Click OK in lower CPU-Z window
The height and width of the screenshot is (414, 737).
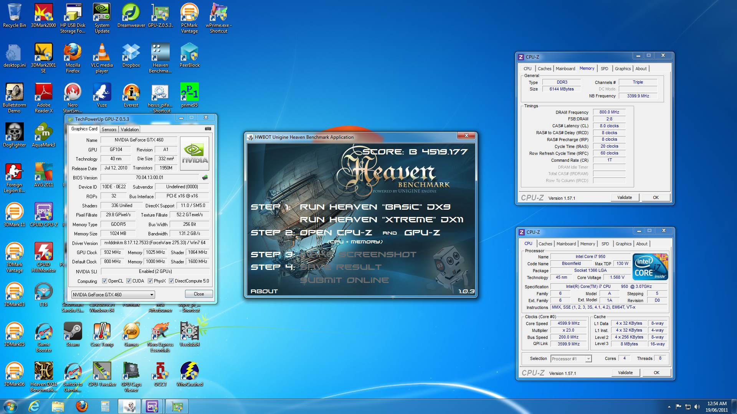click(656, 373)
